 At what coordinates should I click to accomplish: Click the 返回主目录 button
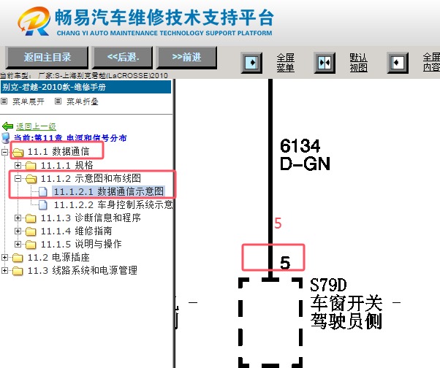[47, 58]
